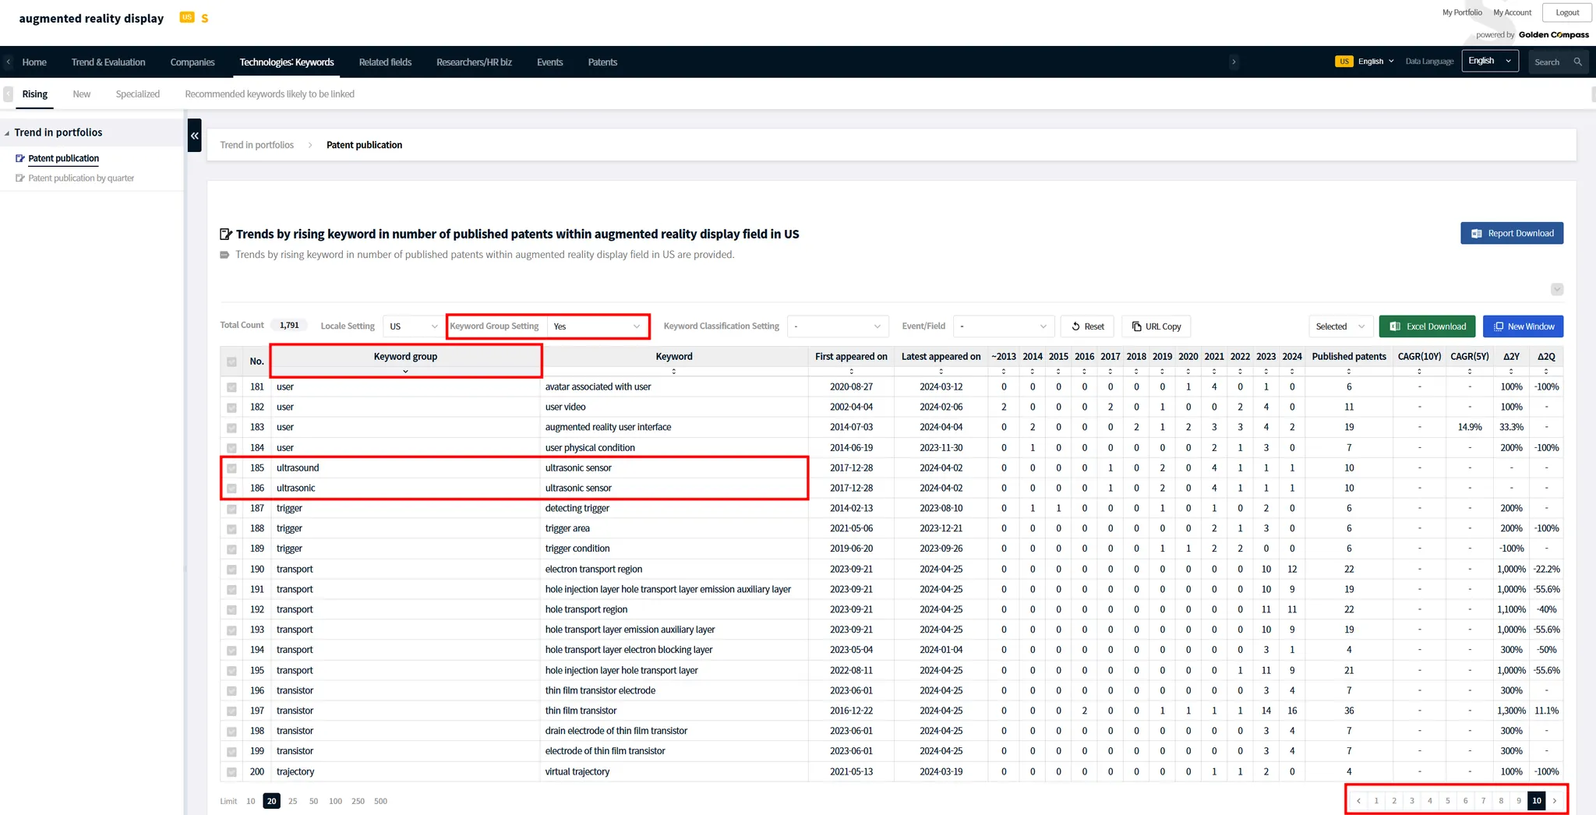
Task: Click the Logout button
Action: (1566, 12)
